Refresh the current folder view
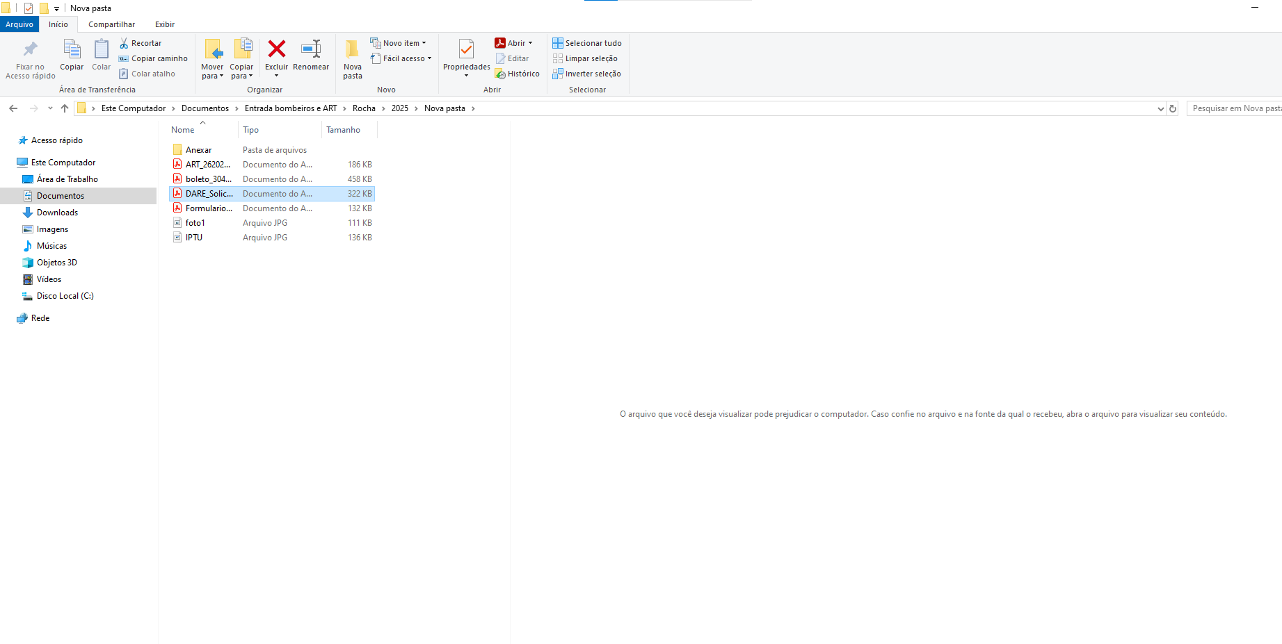 pos(1173,108)
